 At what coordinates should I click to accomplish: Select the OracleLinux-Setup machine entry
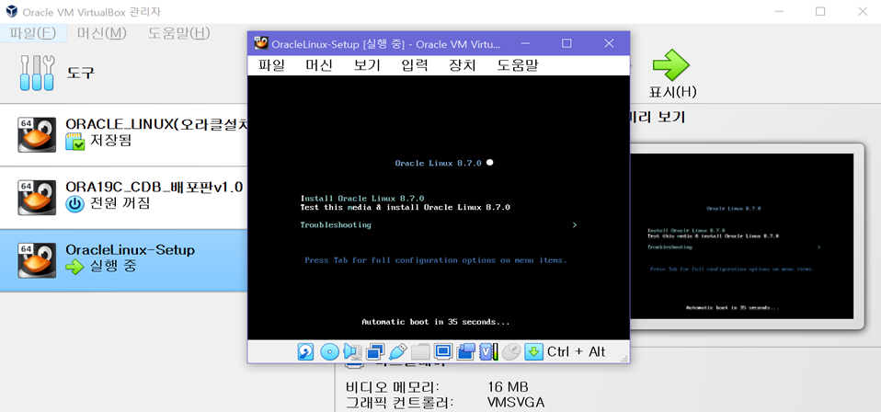click(123, 260)
